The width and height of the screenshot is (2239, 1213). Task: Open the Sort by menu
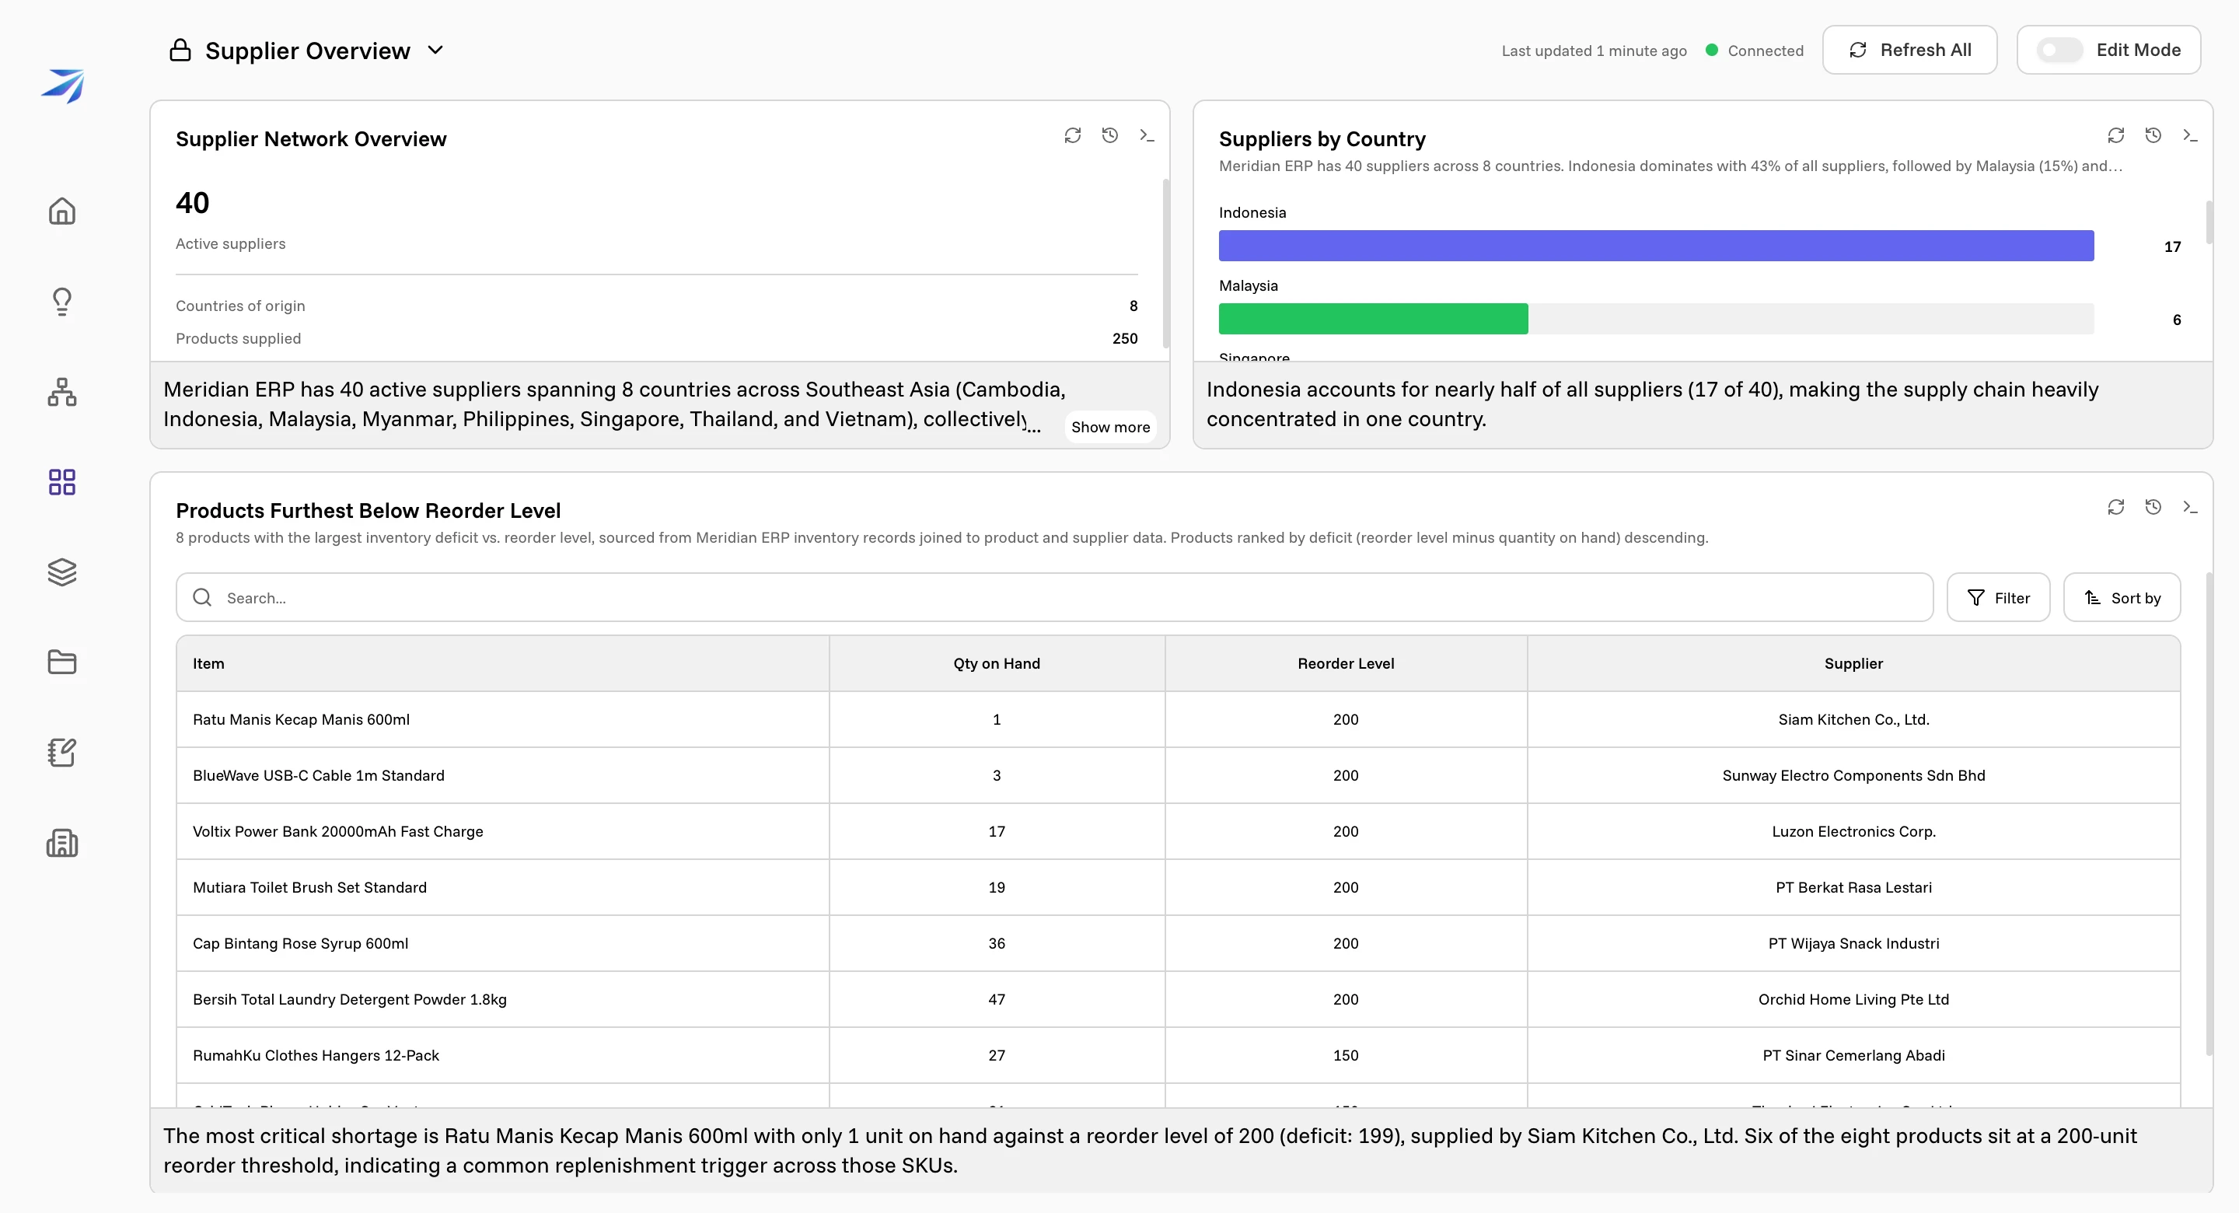point(2122,597)
